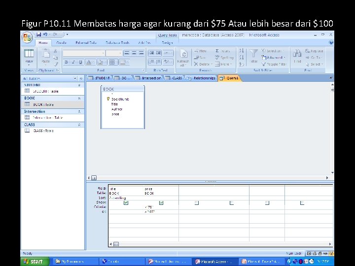Click the Cut scissors icon

[56, 51]
